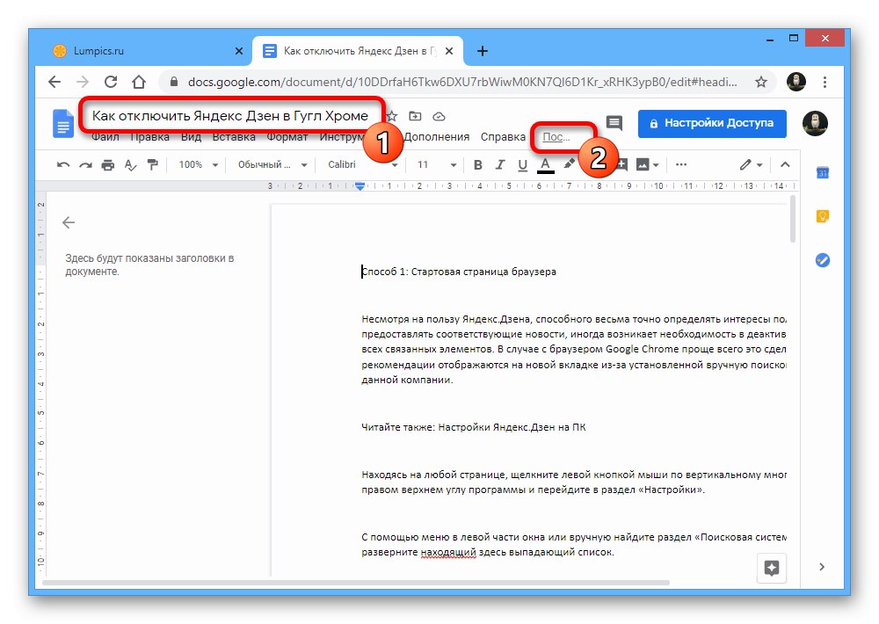879x624 pixels.
Task: Open the Google account avatar in Docs
Action: coord(815,123)
